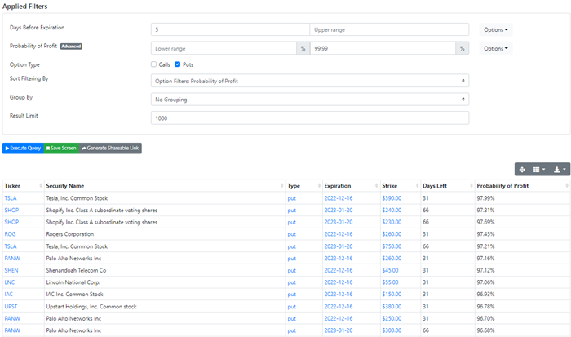The width and height of the screenshot is (571, 337).
Task: Sort table by Type column arrows
Action: coord(319,186)
